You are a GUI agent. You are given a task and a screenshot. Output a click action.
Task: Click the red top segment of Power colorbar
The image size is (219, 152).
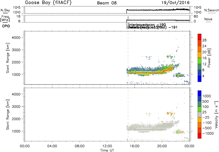200,37
